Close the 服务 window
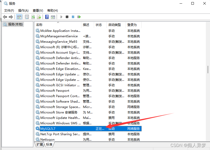Viewport: 210px width, 150px height. click(204, 3)
